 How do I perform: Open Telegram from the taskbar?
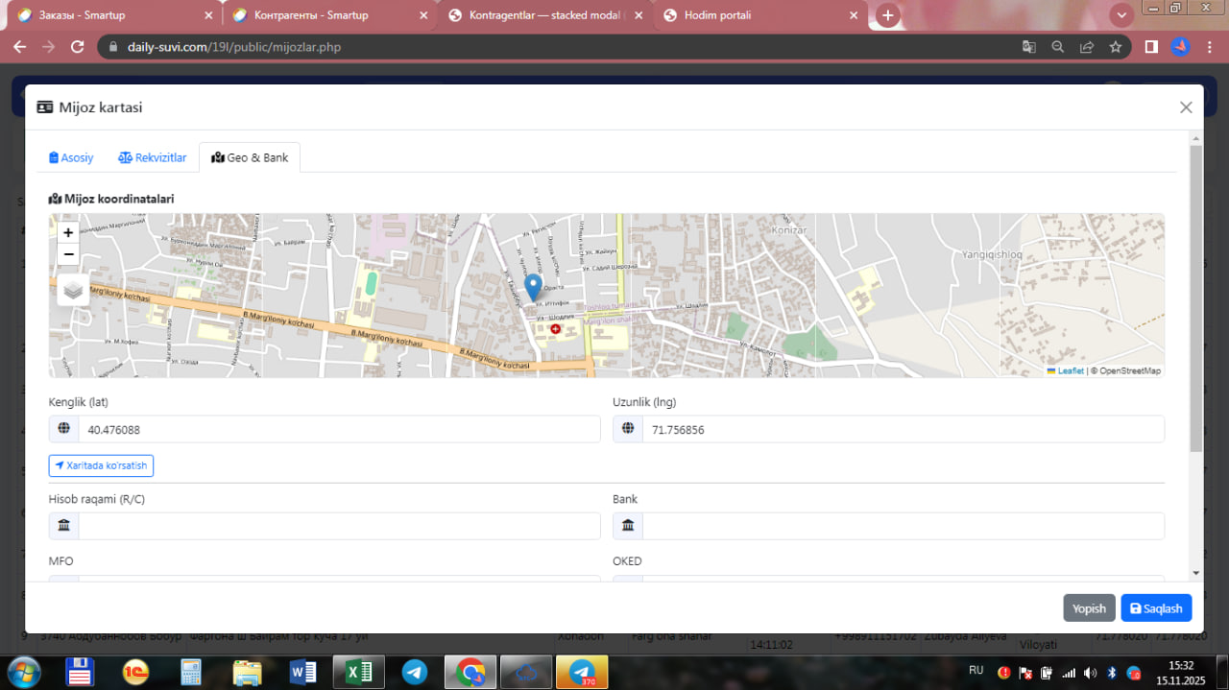(x=415, y=673)
